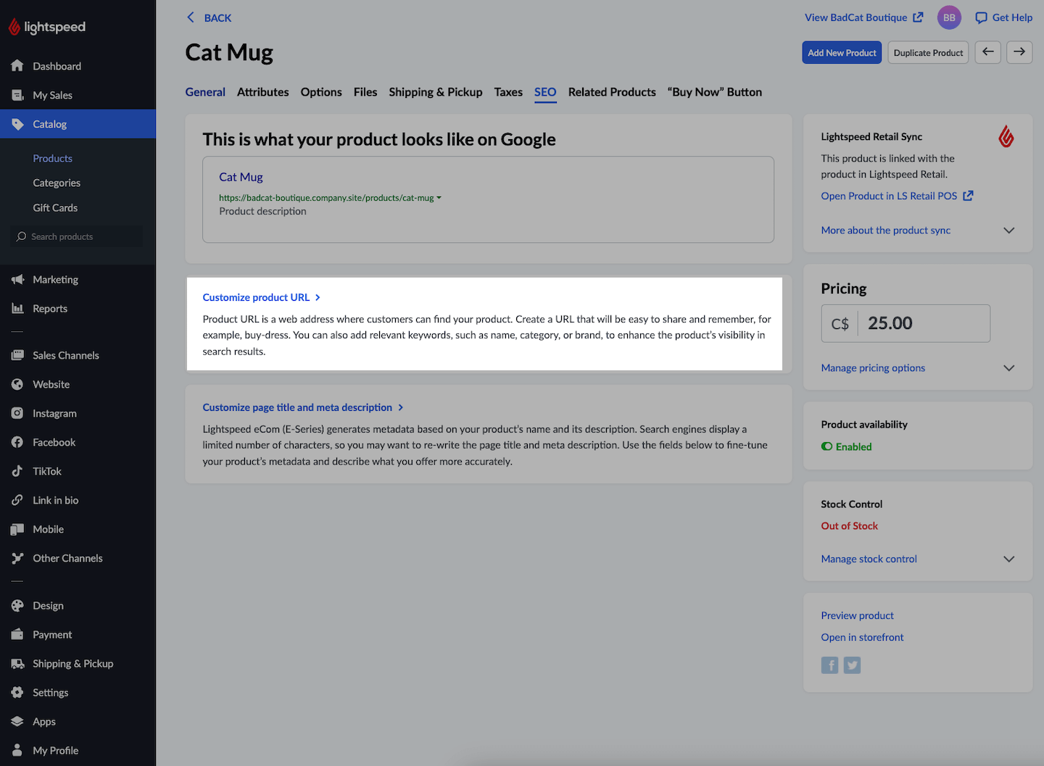
Task: Toggle the product availability Enabled switch
Action: click(826, 446)
